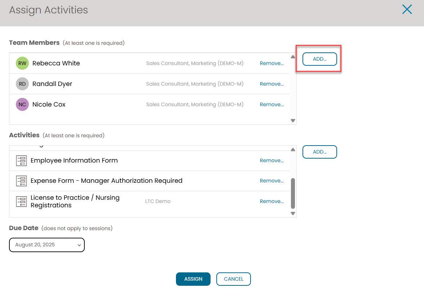The image size is (424, 289).
Task: Click the Assign button
Action: point(193,279)
